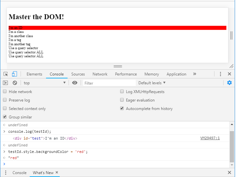236x177 pixels.
Task: Switch to the Elements tab
Action: click(34, 74)
